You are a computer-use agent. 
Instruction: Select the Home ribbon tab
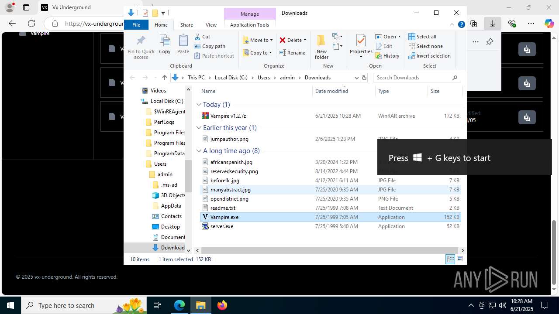(x=161, y=25)
